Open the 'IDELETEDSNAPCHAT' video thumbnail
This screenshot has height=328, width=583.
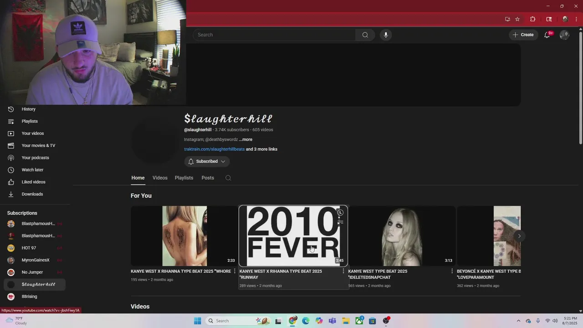[x=402, y=236]
